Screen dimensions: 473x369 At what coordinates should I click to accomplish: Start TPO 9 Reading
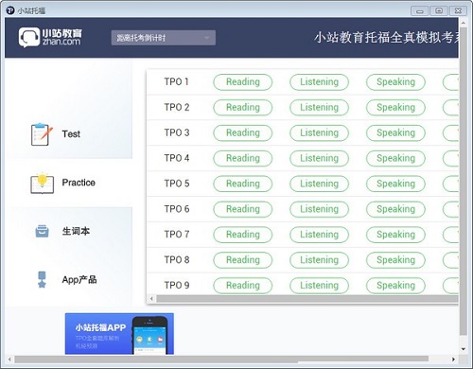tap(243, 286)
